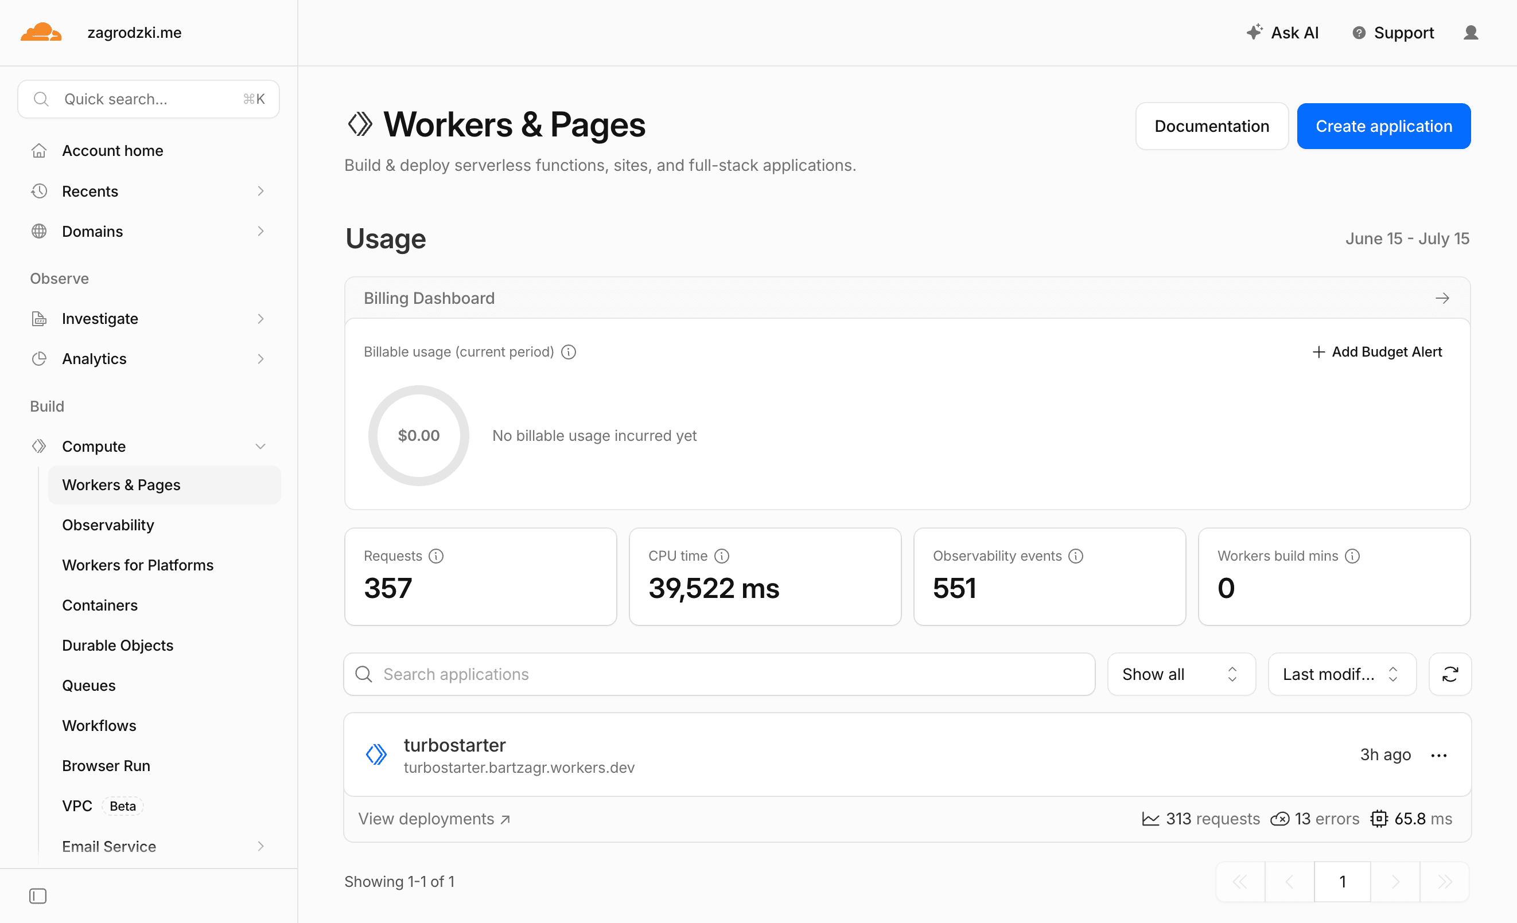Click the Investigate document icon
This screenshot has width=1517, height=923.
[x=40, y=319]
